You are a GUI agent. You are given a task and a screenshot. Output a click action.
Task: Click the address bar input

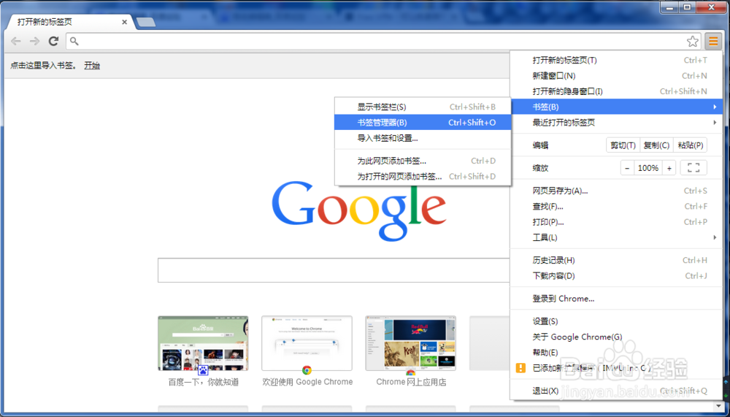tap(382, 42)
